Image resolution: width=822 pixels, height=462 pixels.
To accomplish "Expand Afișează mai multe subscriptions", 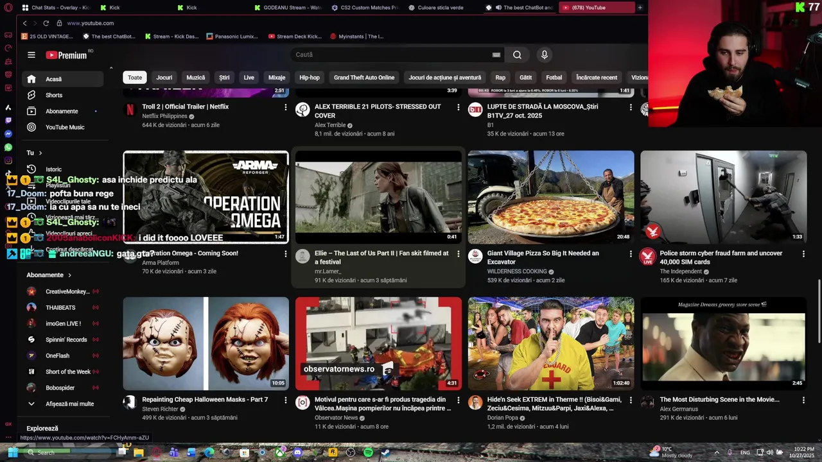I will coord(62,404).
